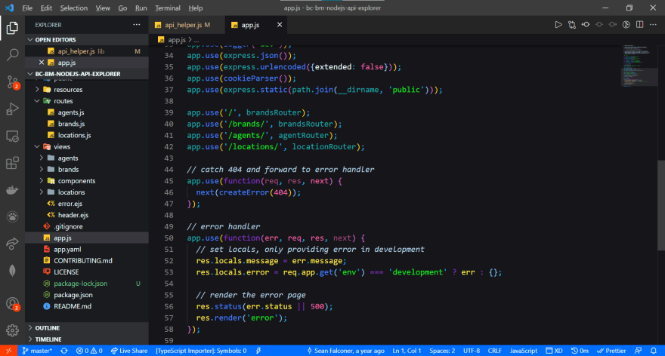Open package.json file
This screenshot has width=665, height=356.
(x=87, y=295)
